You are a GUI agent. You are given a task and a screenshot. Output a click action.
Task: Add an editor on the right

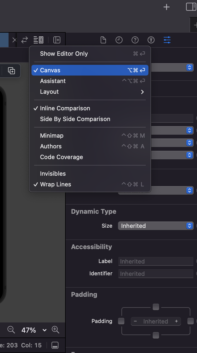(x=57, y=40)
